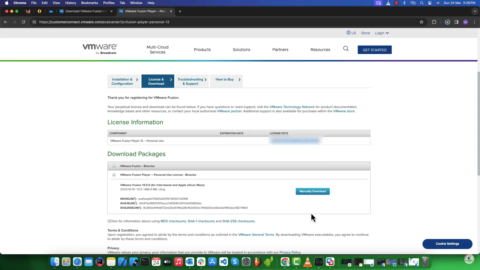Open the Privacy Policy link
Screen dimensions: 480x270
point(290,252)
